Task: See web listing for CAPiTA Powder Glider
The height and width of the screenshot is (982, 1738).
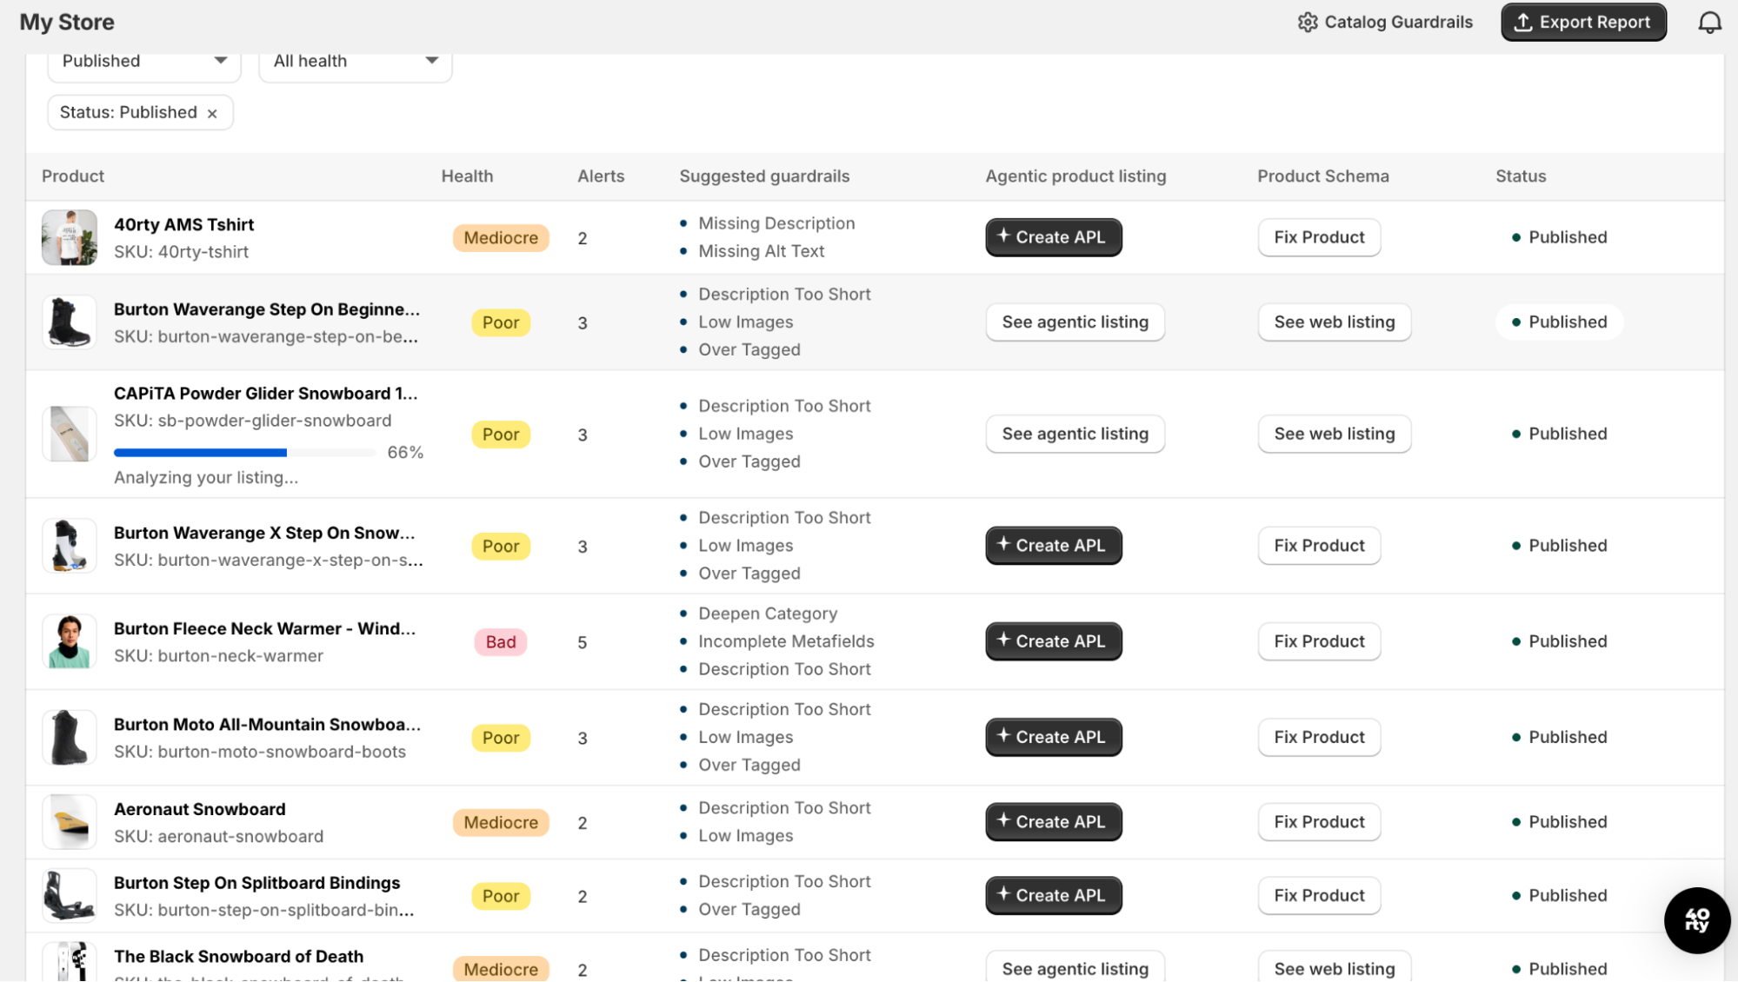Action: coord(1334,434)
